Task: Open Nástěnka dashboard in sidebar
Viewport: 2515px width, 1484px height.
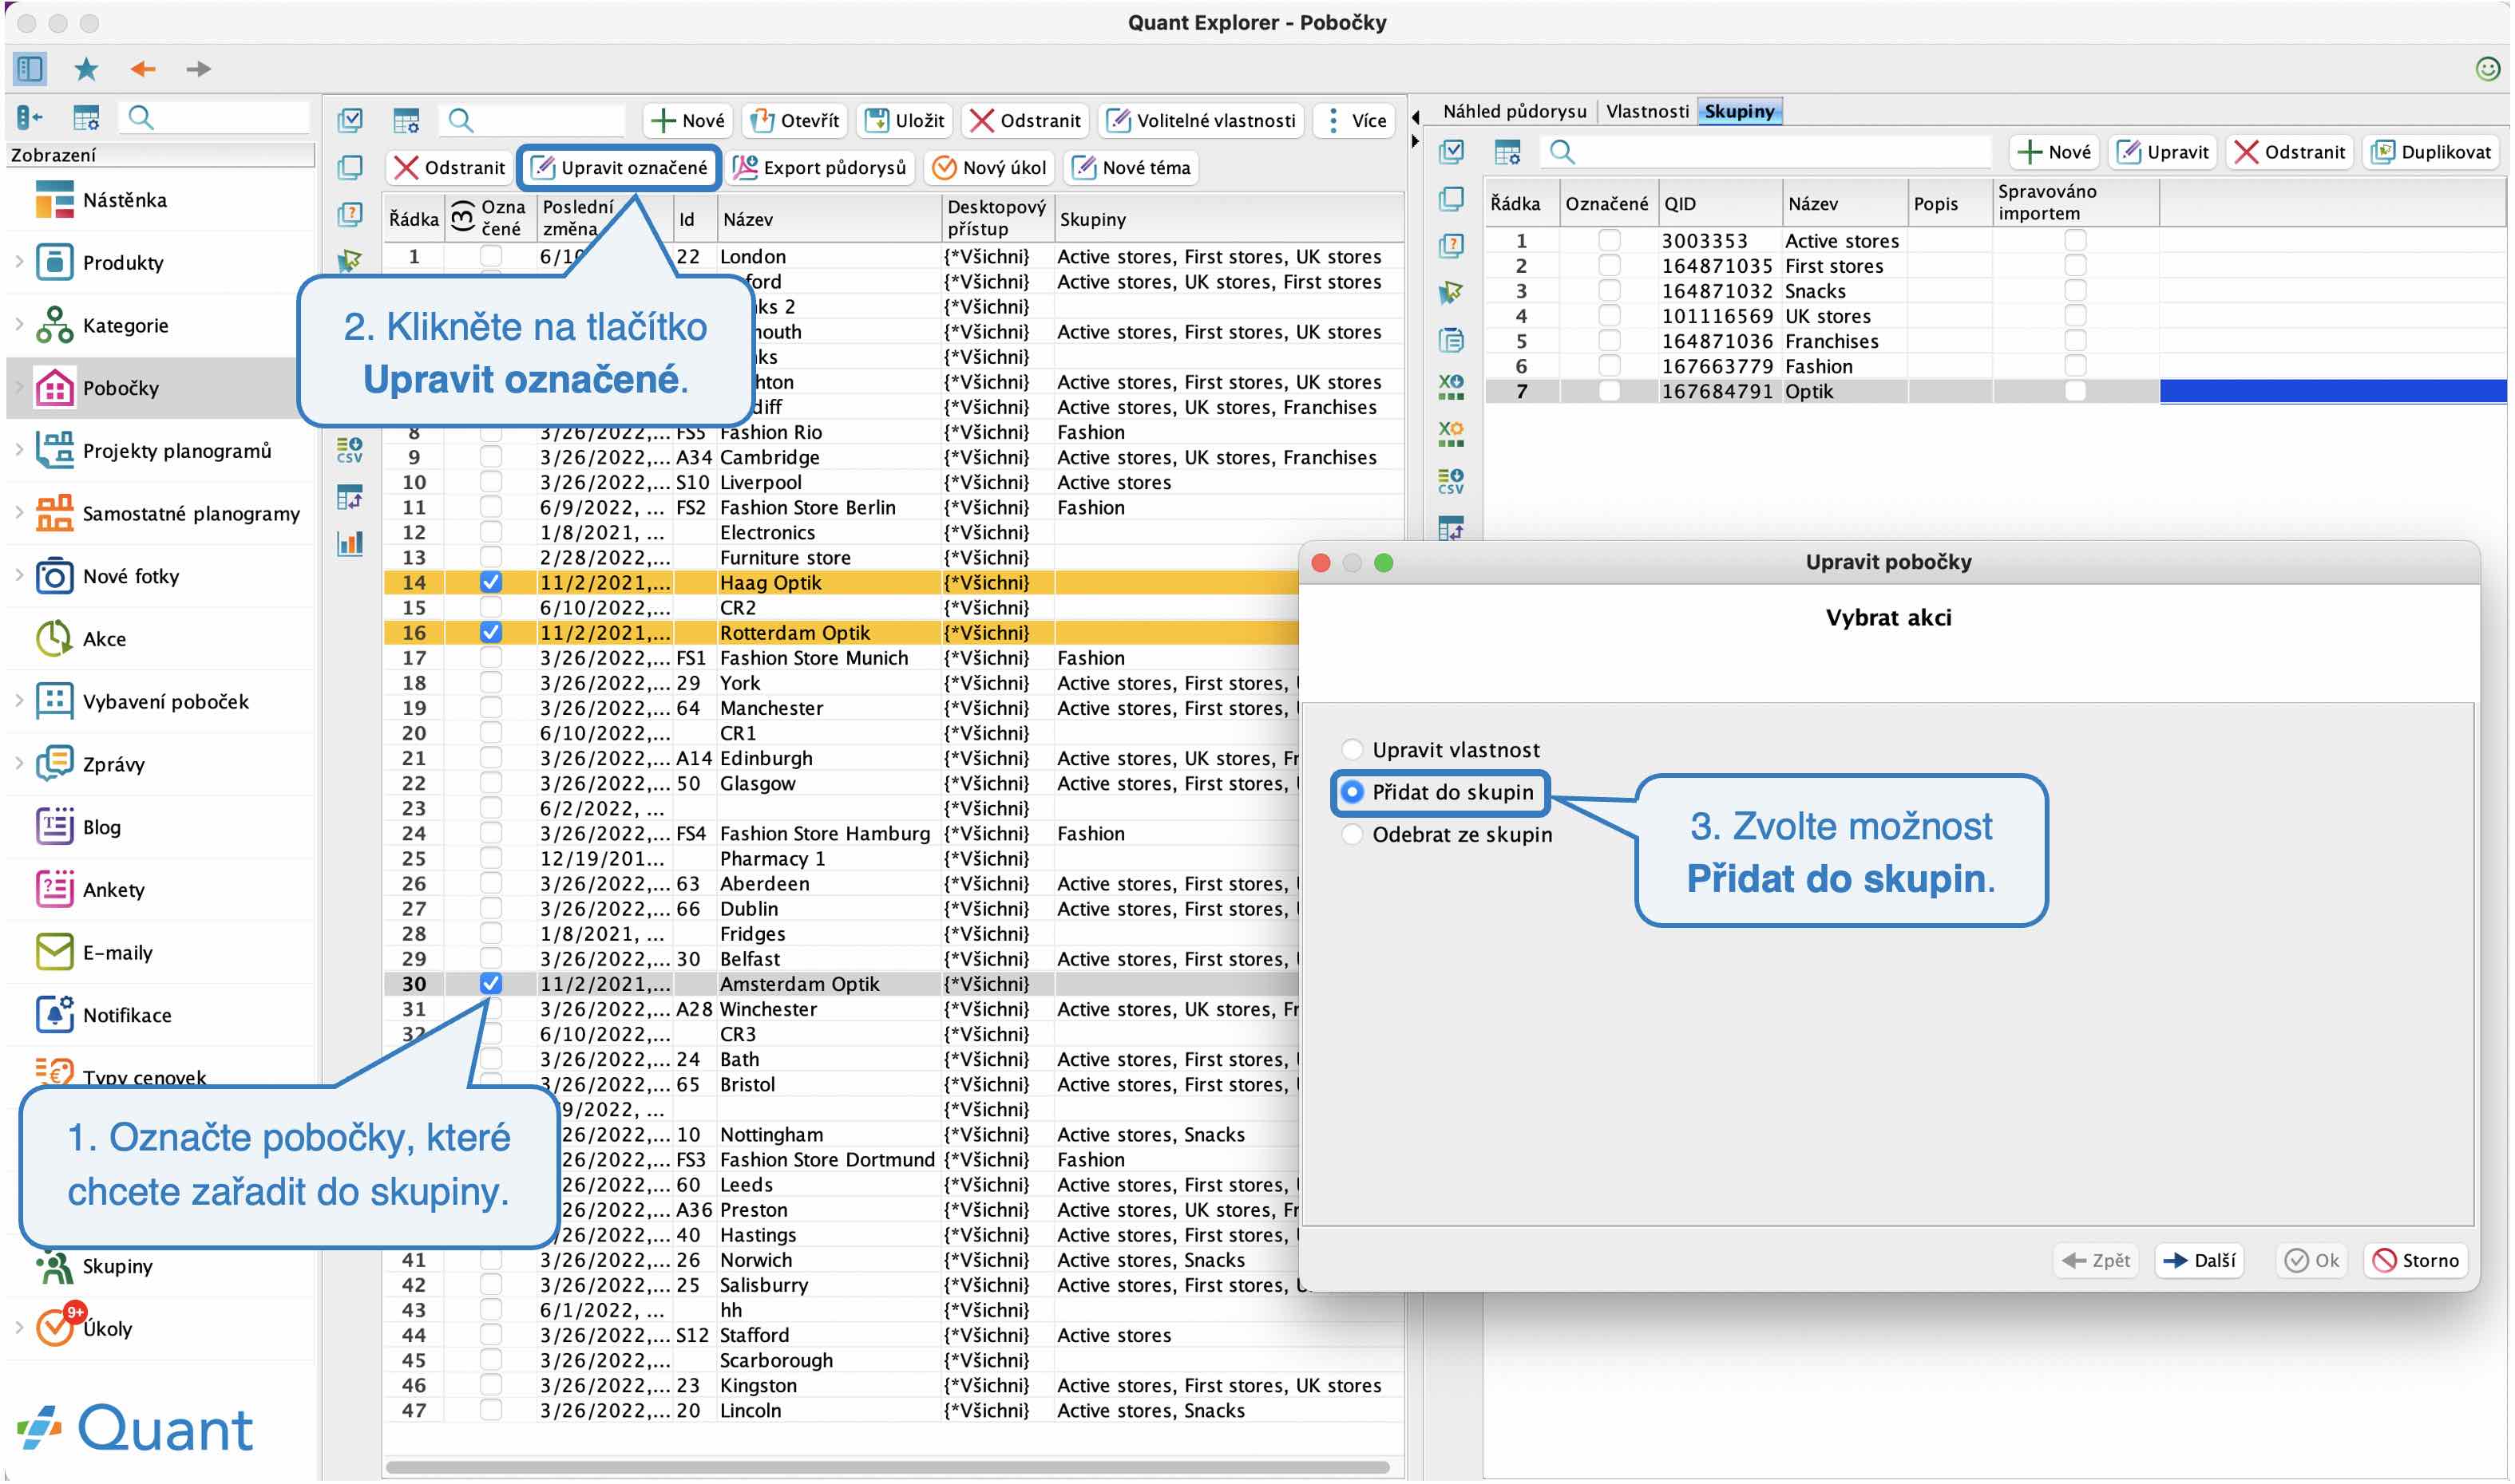Action: point(125,200)
